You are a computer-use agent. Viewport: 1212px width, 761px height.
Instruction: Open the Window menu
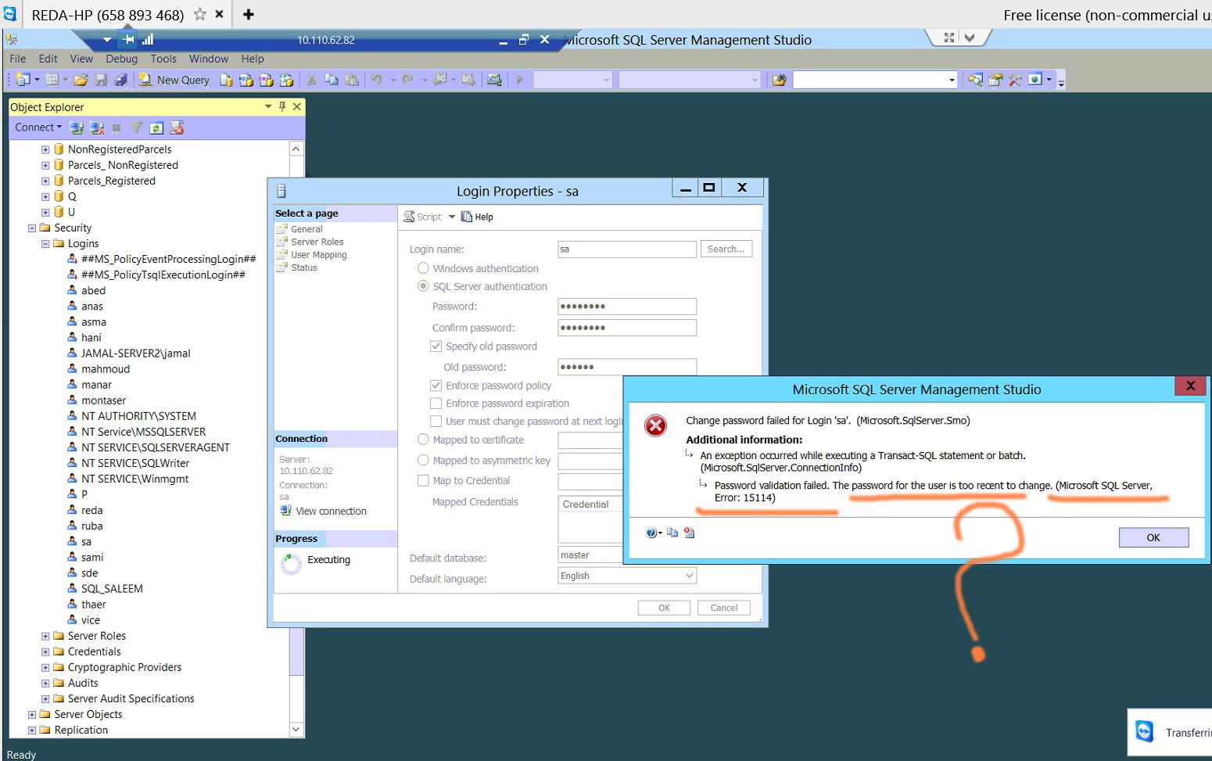209,59
